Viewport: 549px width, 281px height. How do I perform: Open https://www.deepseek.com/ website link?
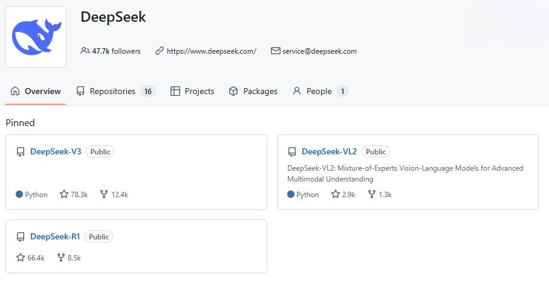212,51
